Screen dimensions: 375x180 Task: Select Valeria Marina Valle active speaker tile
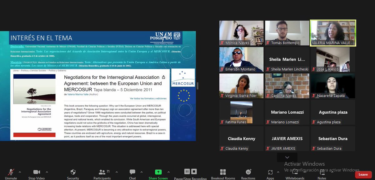click(x=333, y=33)
